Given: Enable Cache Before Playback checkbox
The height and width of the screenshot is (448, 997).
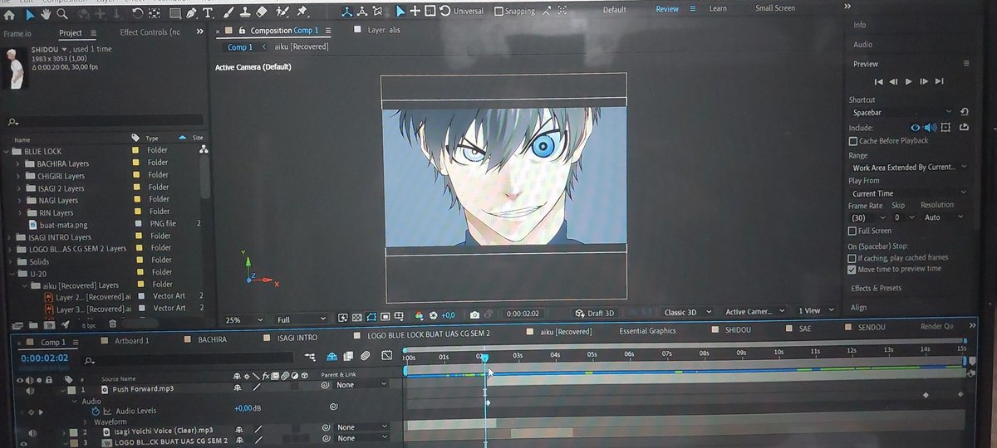Looking at the screenshot, I should point(852,141).
